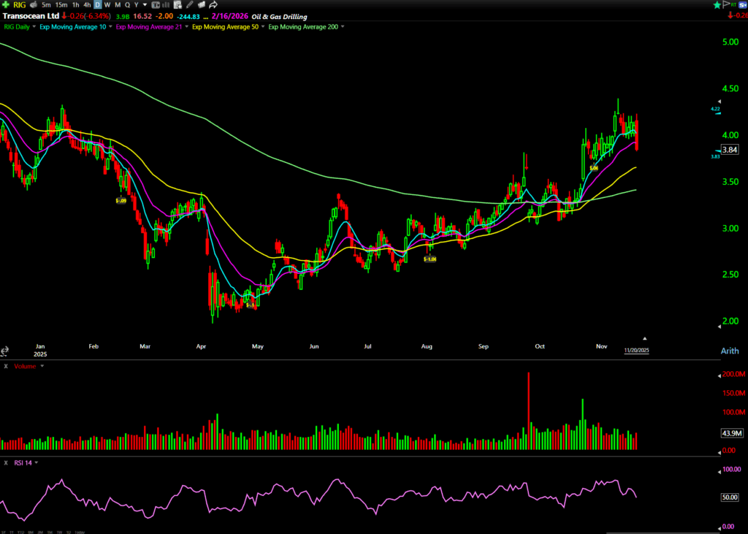Click the 2/16/2026 earnings date
The height and width of the screenshot is (534, 748).
tap(227, 16)
